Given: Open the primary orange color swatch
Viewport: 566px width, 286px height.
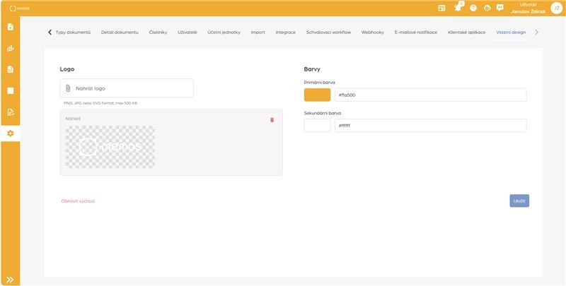Looking at the screenshot, I should pyautogui.click(x=317, y=95).
